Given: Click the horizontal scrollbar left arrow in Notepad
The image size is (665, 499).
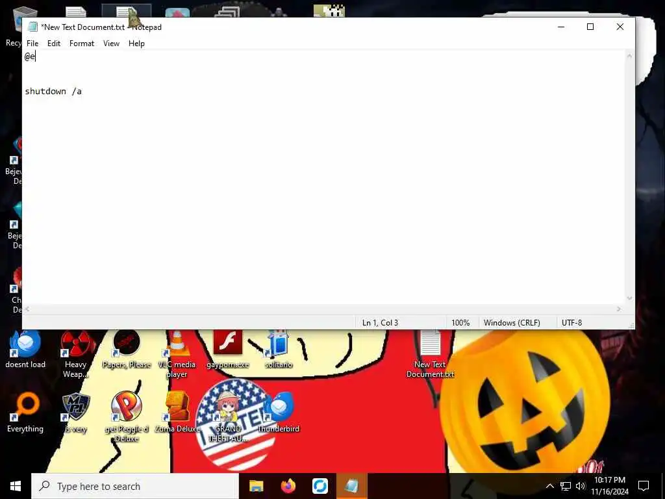Looking at the screenshot, I should 27,309.
